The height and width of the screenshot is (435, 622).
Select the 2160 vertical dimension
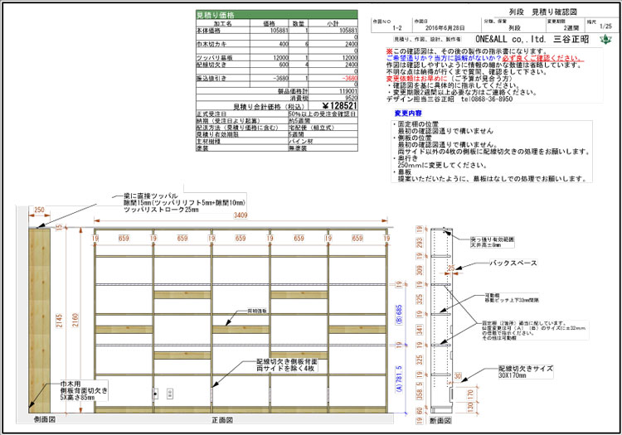point(75,321)
